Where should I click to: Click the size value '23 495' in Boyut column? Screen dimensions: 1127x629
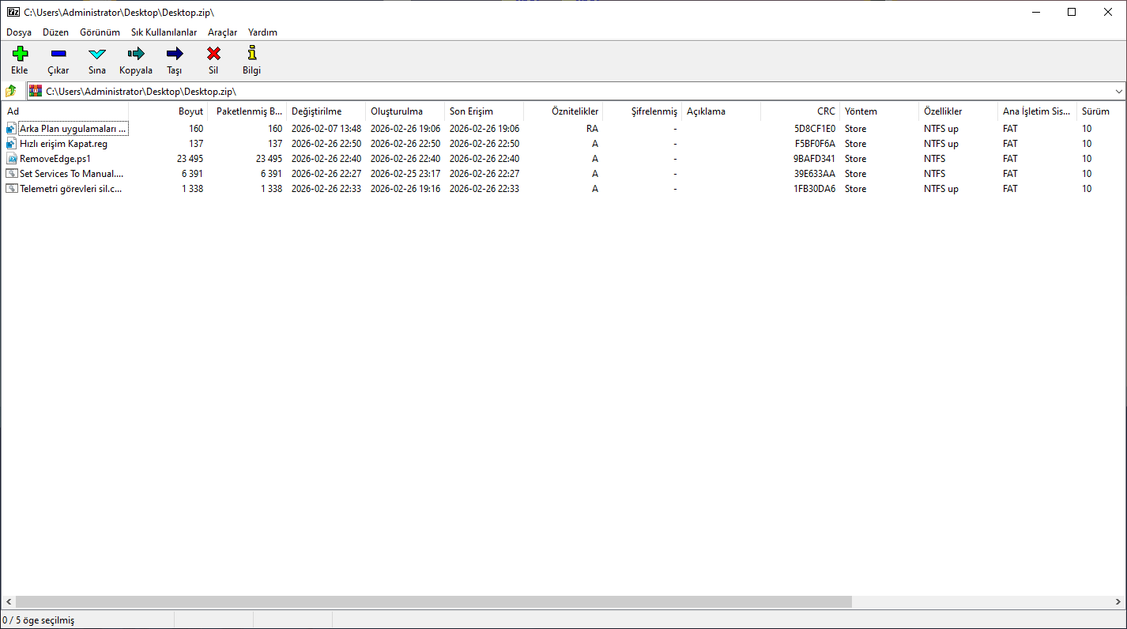[x=190, y=159]
